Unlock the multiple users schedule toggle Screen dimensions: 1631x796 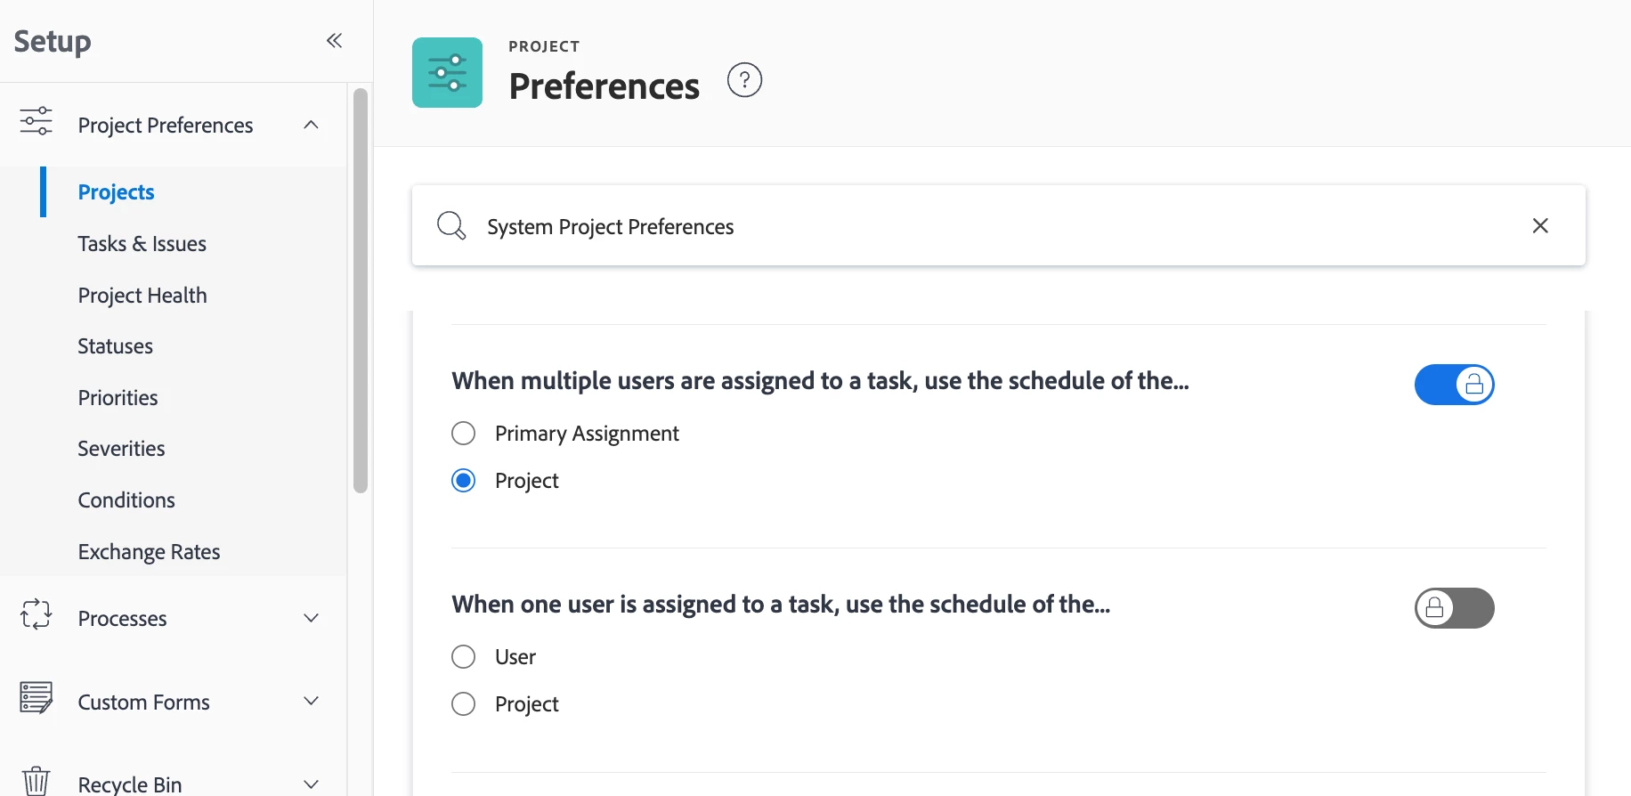click(1454, 385)
